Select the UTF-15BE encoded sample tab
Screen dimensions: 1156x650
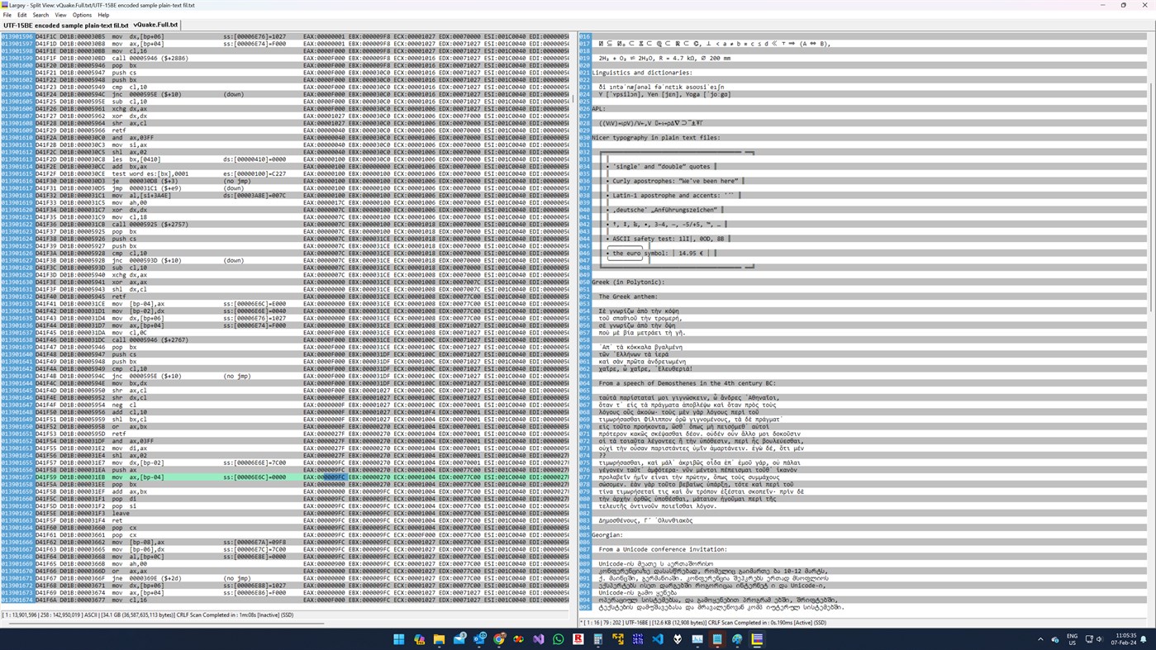click(x=64, y=25)
